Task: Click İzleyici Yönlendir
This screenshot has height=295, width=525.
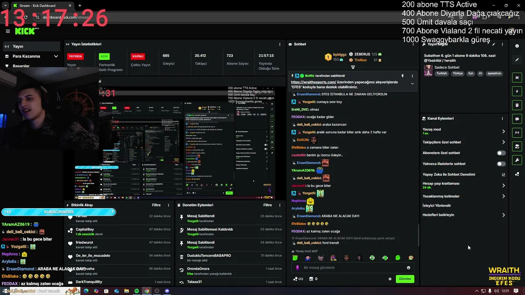Action: pyautogui.click(x=436, y=206)
